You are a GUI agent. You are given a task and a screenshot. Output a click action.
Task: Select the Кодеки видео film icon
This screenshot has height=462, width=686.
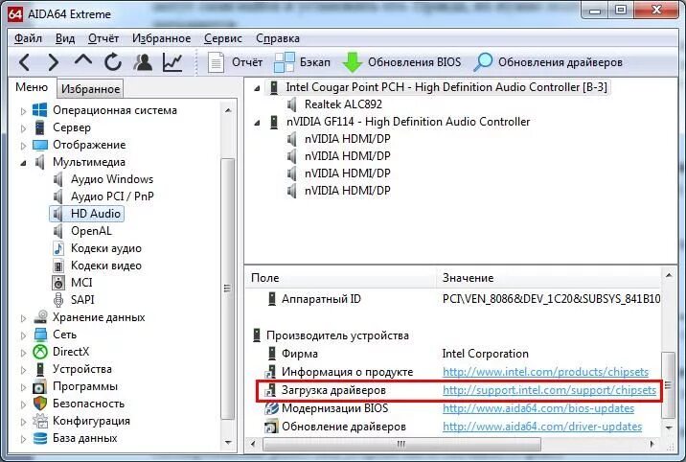57,266
